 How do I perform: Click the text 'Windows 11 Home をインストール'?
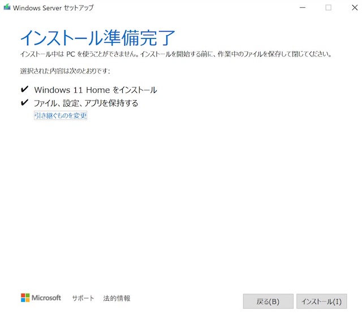(96, 90)
